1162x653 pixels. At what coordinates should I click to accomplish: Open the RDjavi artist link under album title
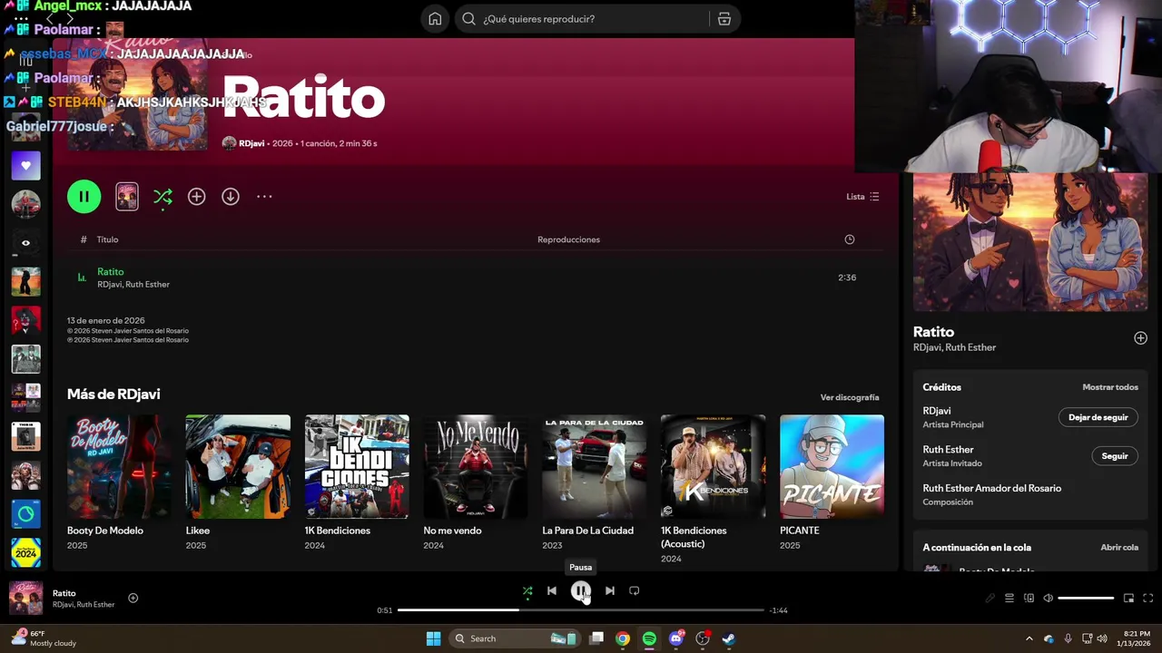tap(251, 143)
